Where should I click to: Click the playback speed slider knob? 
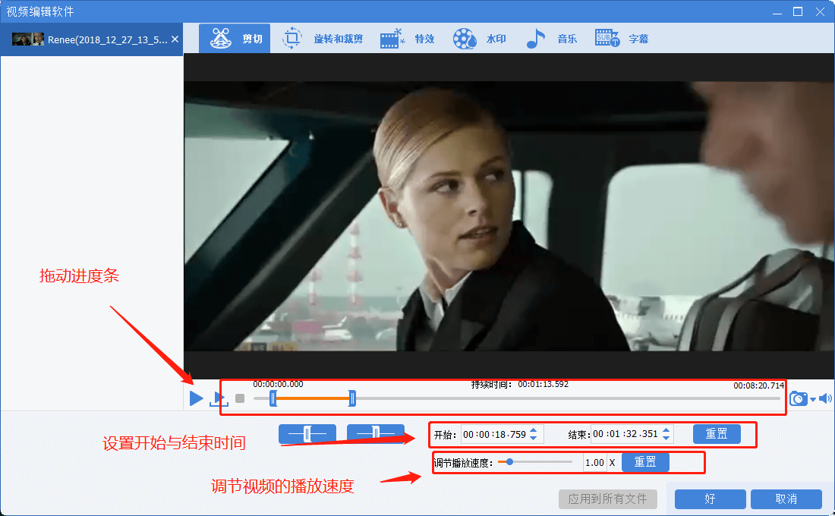(509, 461)
